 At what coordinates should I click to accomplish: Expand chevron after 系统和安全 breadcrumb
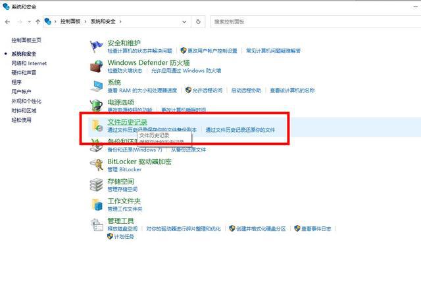pos(120,22)
